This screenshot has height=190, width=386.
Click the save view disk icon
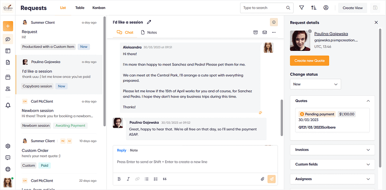pos(375,8)
